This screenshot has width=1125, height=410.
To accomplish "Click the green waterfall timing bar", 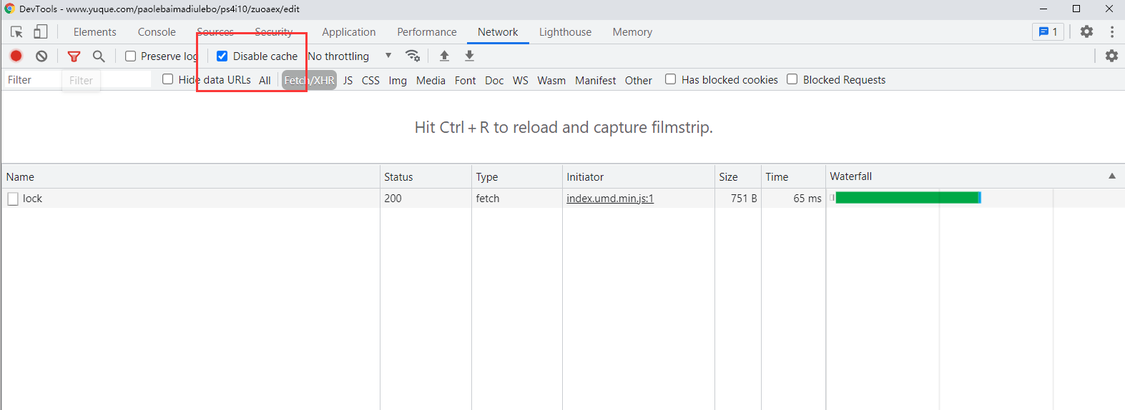I will (907, 198).
